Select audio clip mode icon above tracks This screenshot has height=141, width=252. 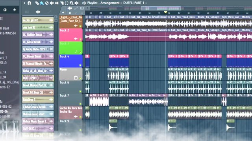pos(70,8)
